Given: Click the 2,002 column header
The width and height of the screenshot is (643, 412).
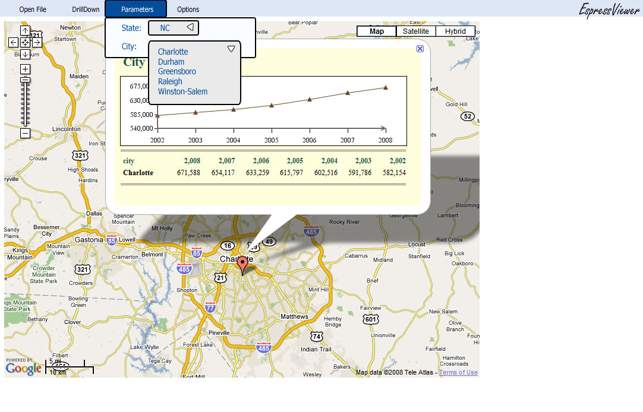Looking at the screenshot, I should pyautogui.click(x=398, y=161).
